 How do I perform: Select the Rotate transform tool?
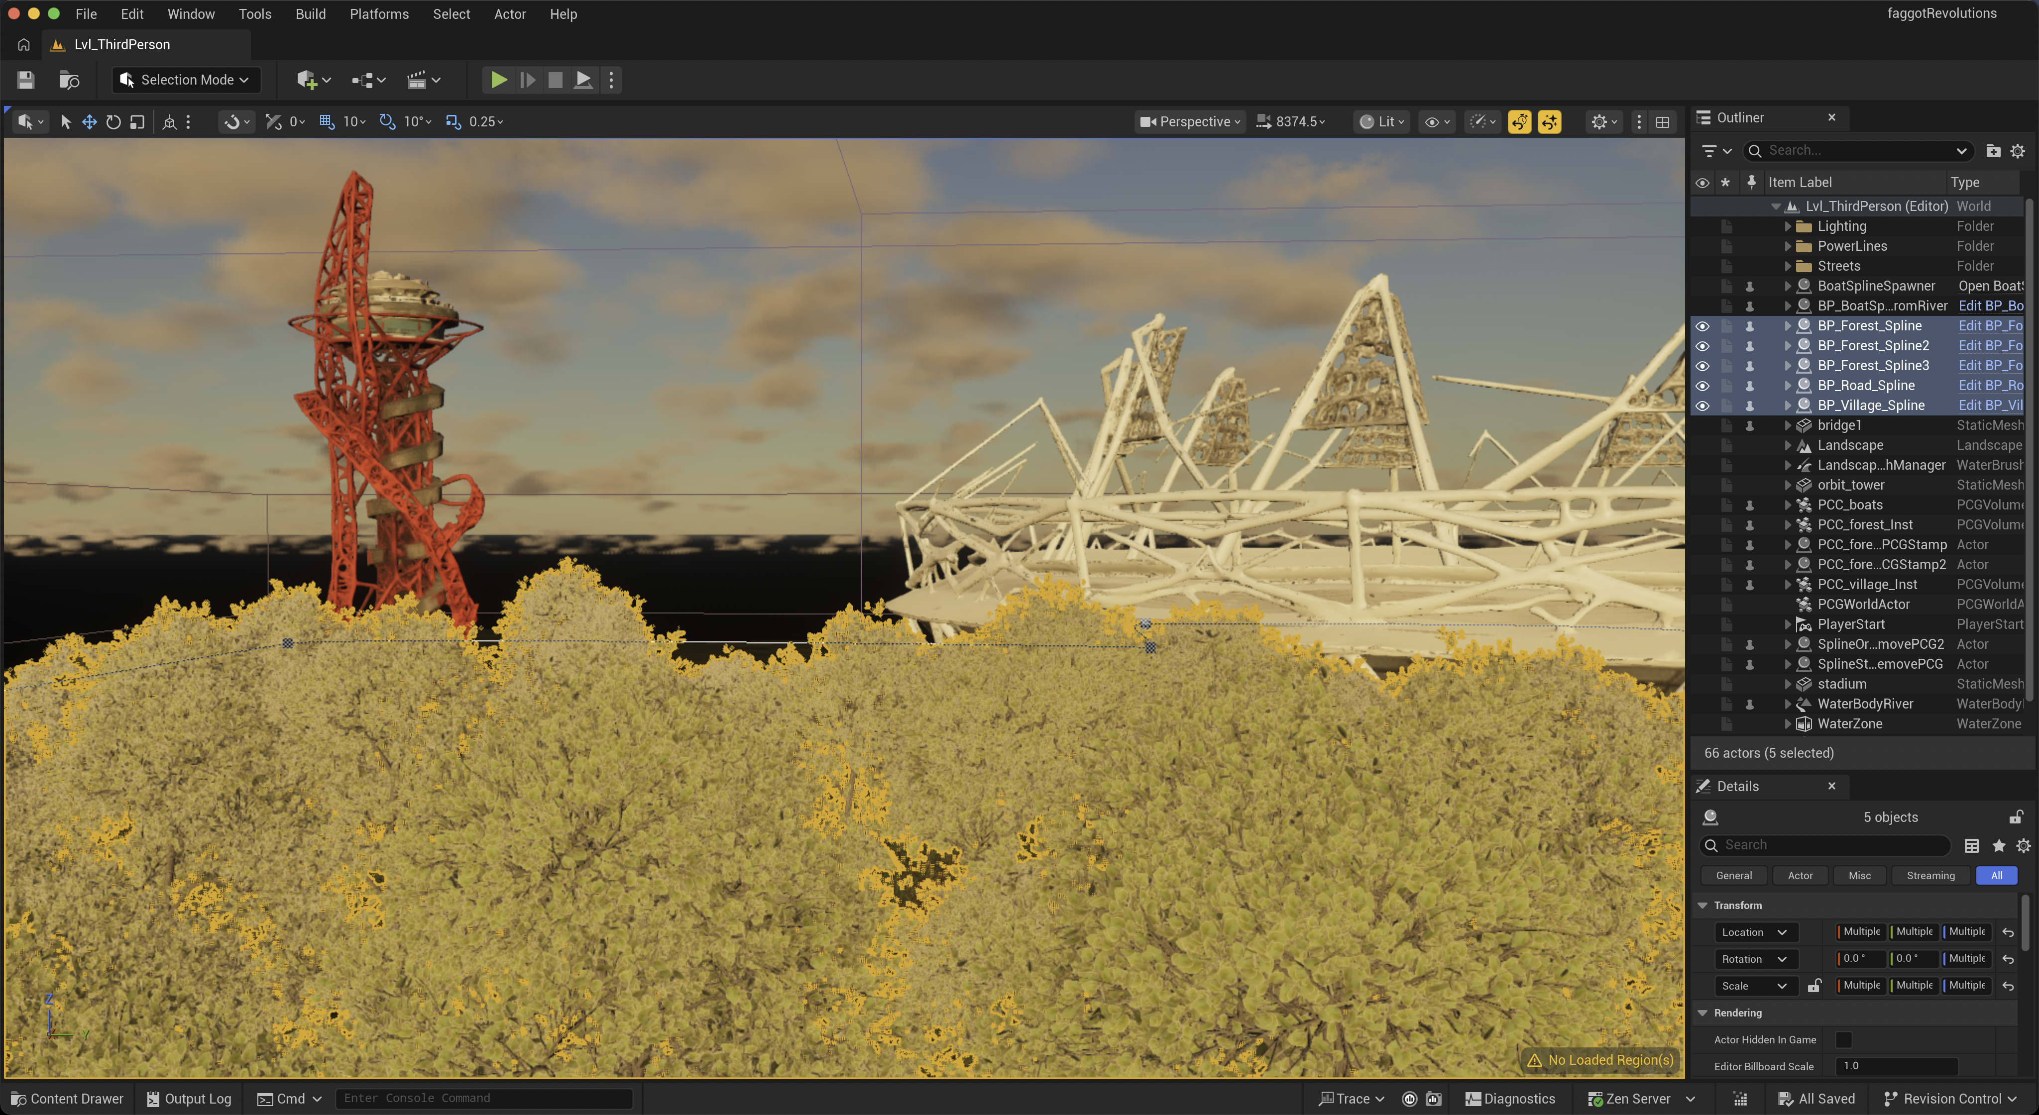click(x=113, y=122)
